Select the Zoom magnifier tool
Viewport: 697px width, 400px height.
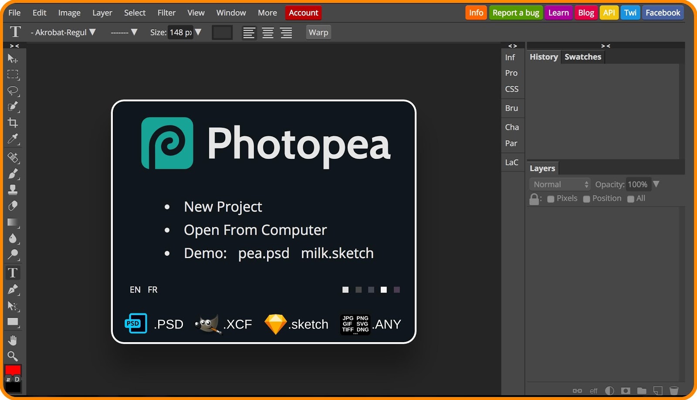(x=13, y=356)
